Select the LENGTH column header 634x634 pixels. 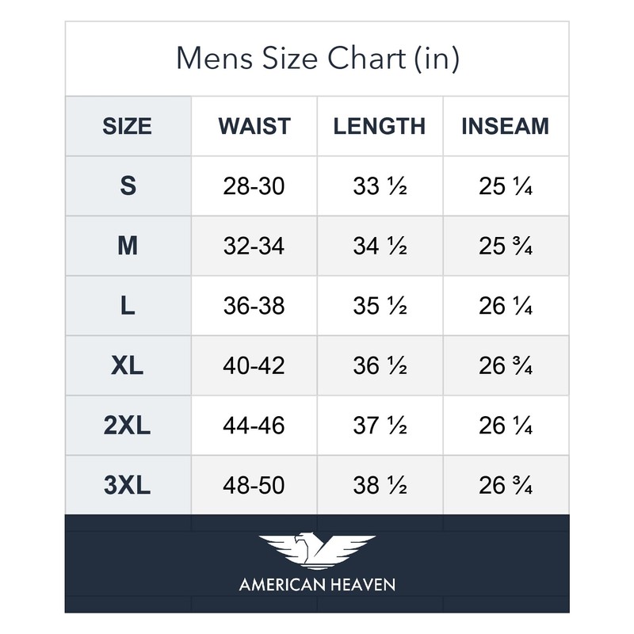pyautogui.click(x=380, y=126)
